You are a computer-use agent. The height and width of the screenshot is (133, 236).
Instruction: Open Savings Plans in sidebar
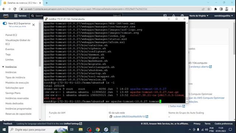click(13, 93)
